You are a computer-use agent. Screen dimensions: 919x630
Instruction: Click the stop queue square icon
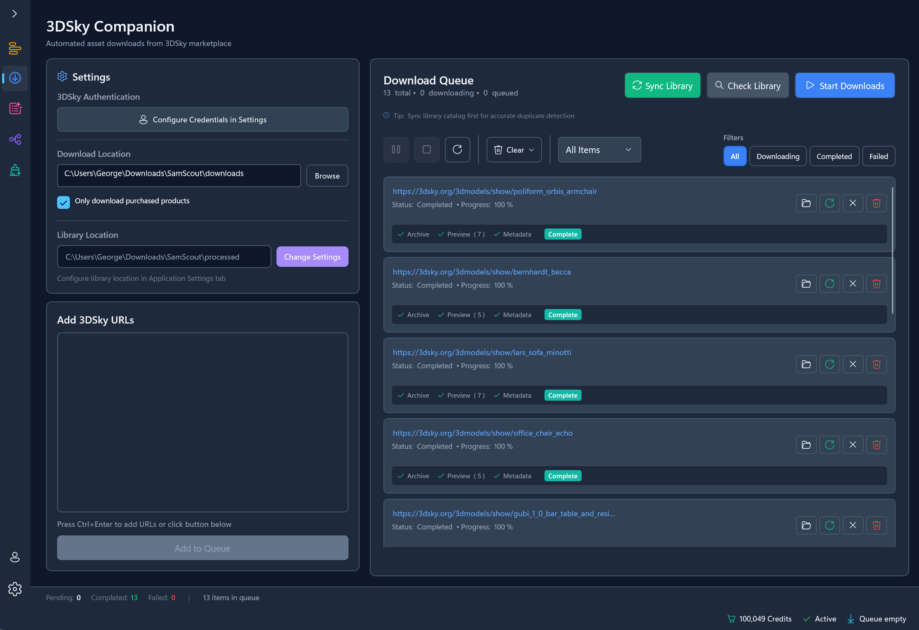426,150
